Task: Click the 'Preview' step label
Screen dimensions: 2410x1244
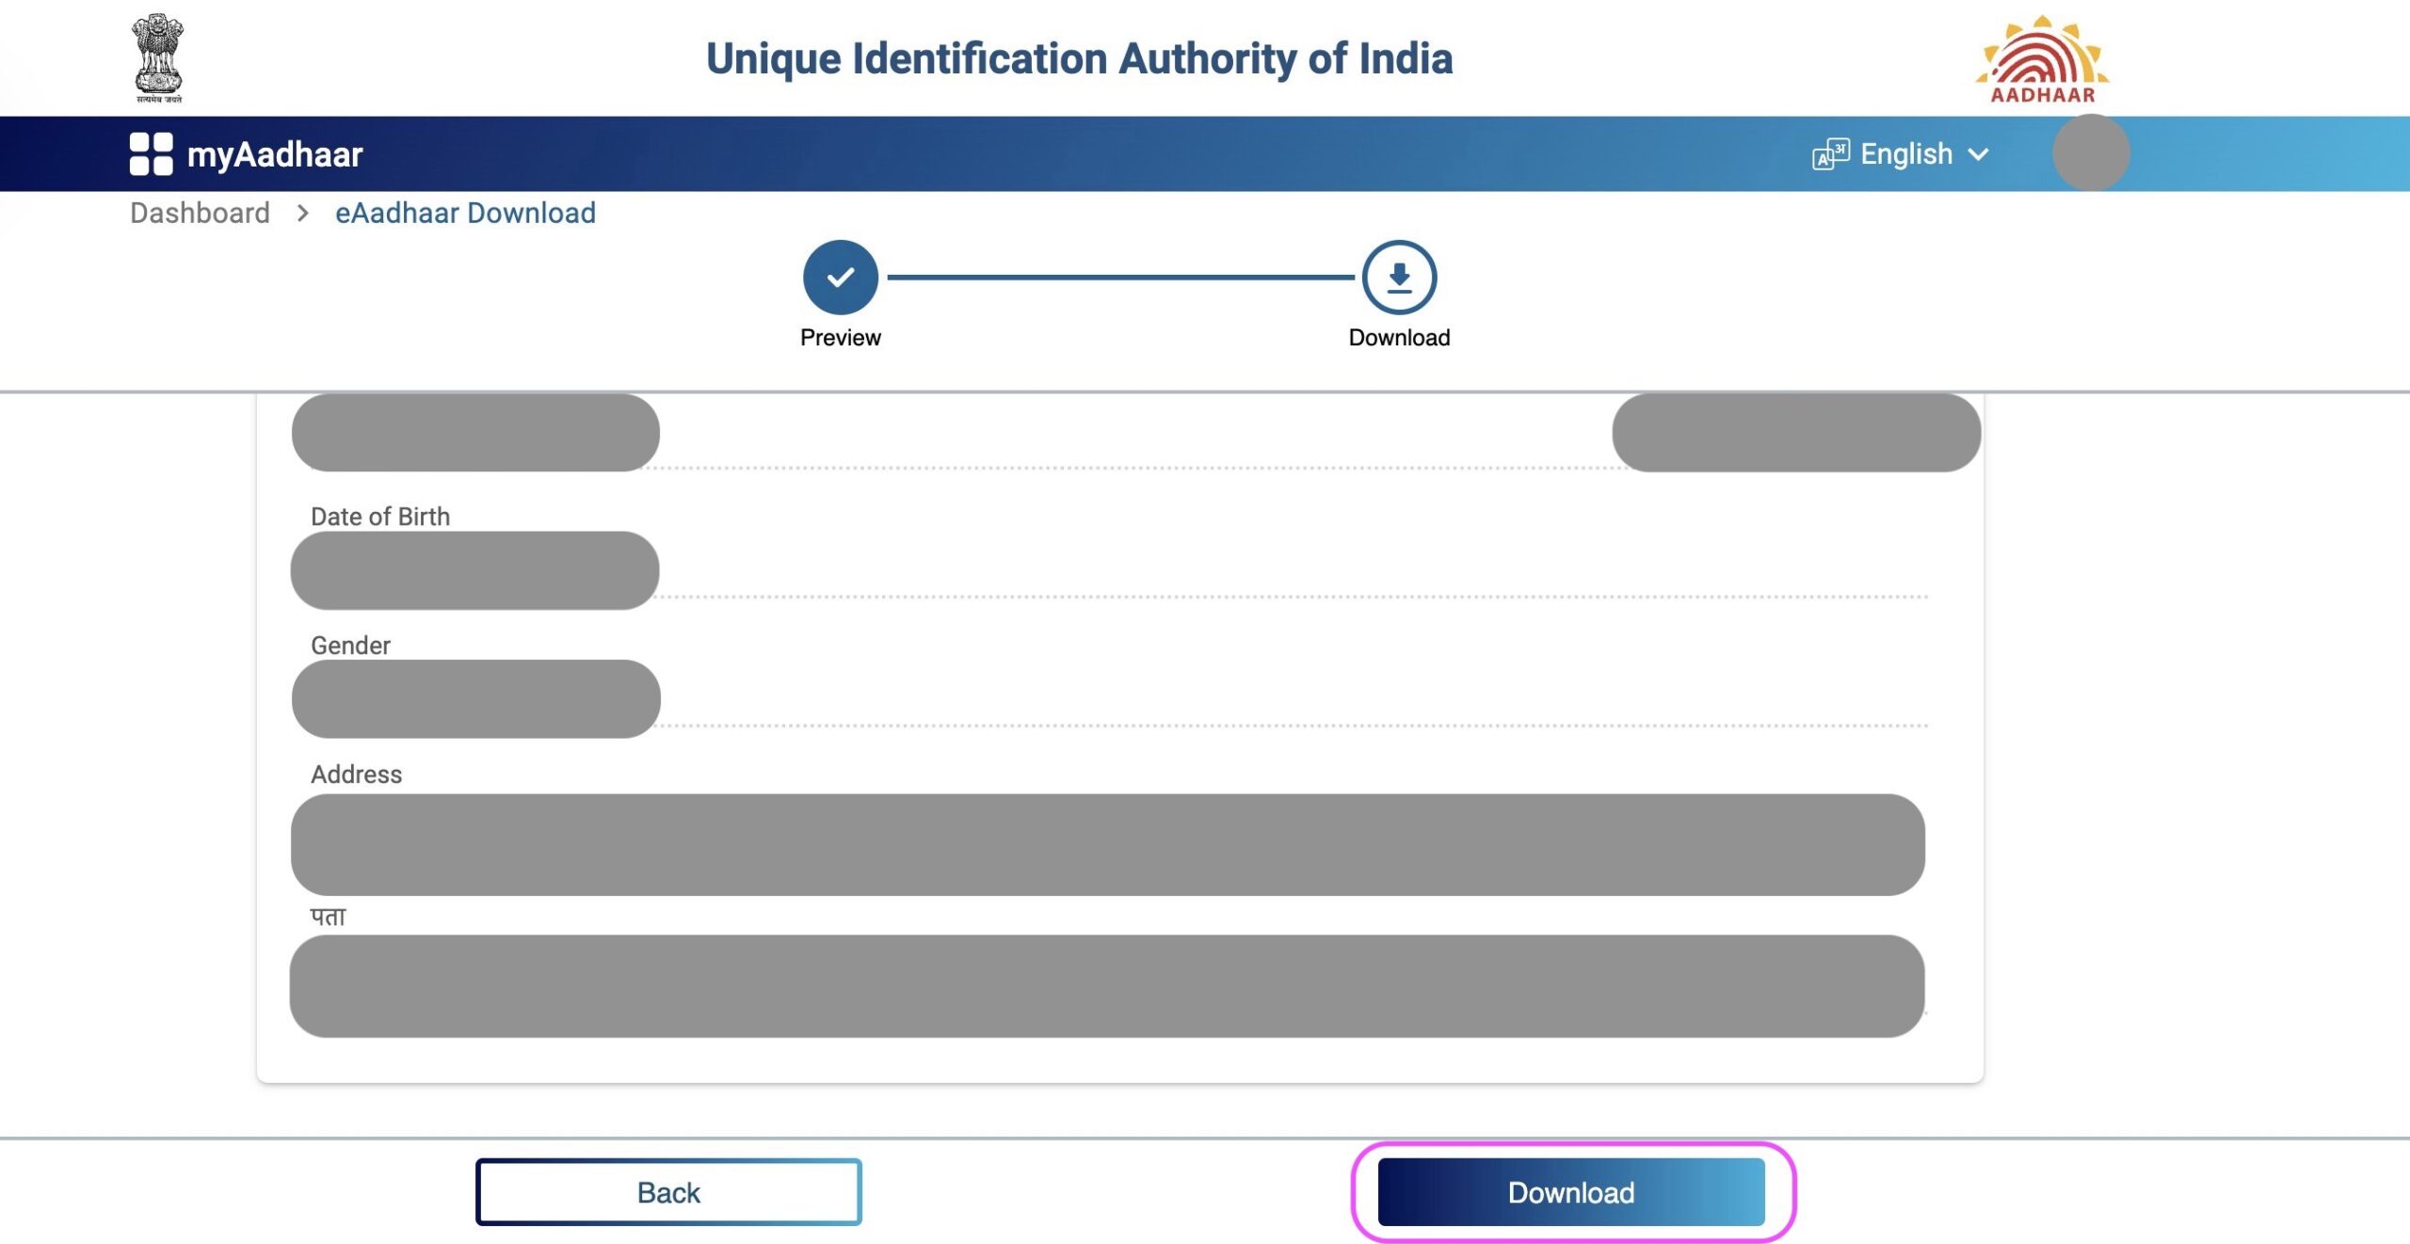Action: click(840, 338)
